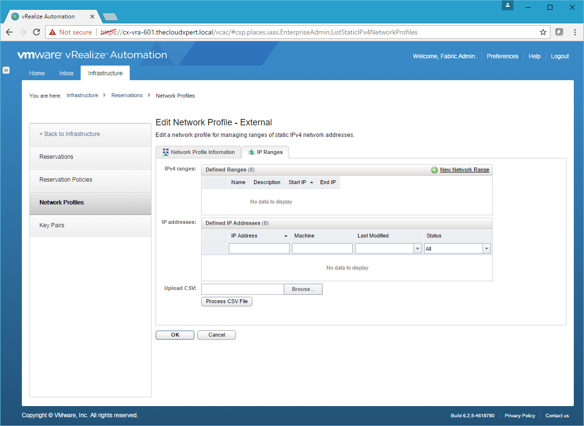Click the browser back arrow

click(x=9, y=33)
